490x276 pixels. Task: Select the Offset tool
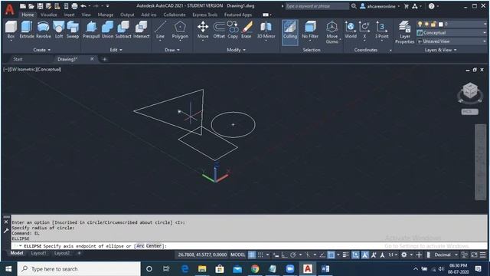pyautogui.click(x=219, y=30)
